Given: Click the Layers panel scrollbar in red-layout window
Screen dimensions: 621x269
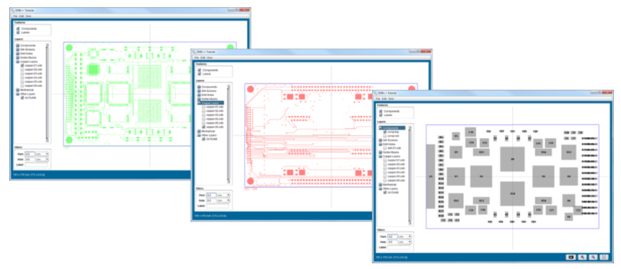Looking at the screenshot, I should (229, 134).
